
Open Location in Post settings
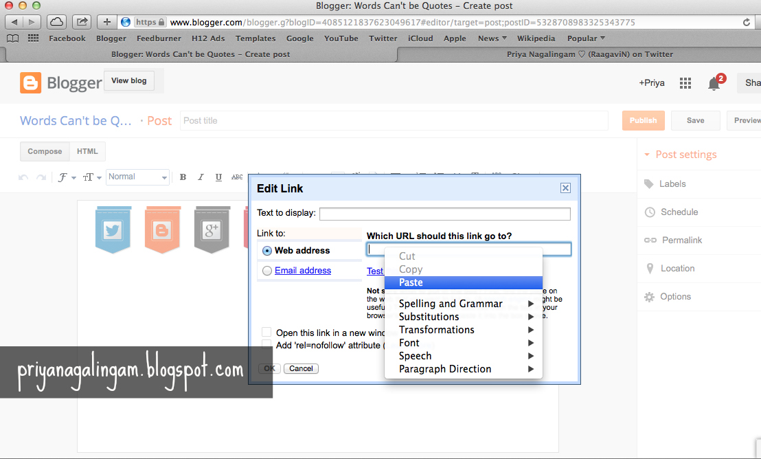tap(677, 269)
